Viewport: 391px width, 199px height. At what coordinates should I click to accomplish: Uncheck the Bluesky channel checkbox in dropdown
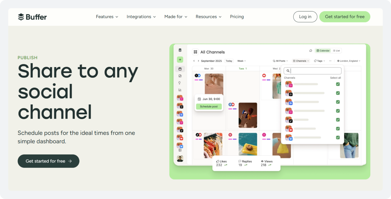(338, 137)
